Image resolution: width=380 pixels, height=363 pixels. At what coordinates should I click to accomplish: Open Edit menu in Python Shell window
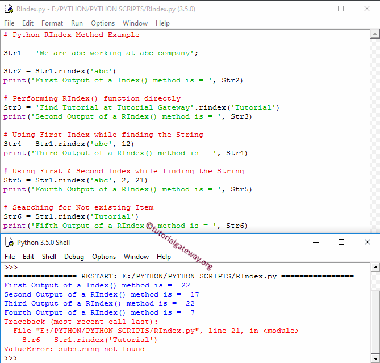[x=28, y=257]
